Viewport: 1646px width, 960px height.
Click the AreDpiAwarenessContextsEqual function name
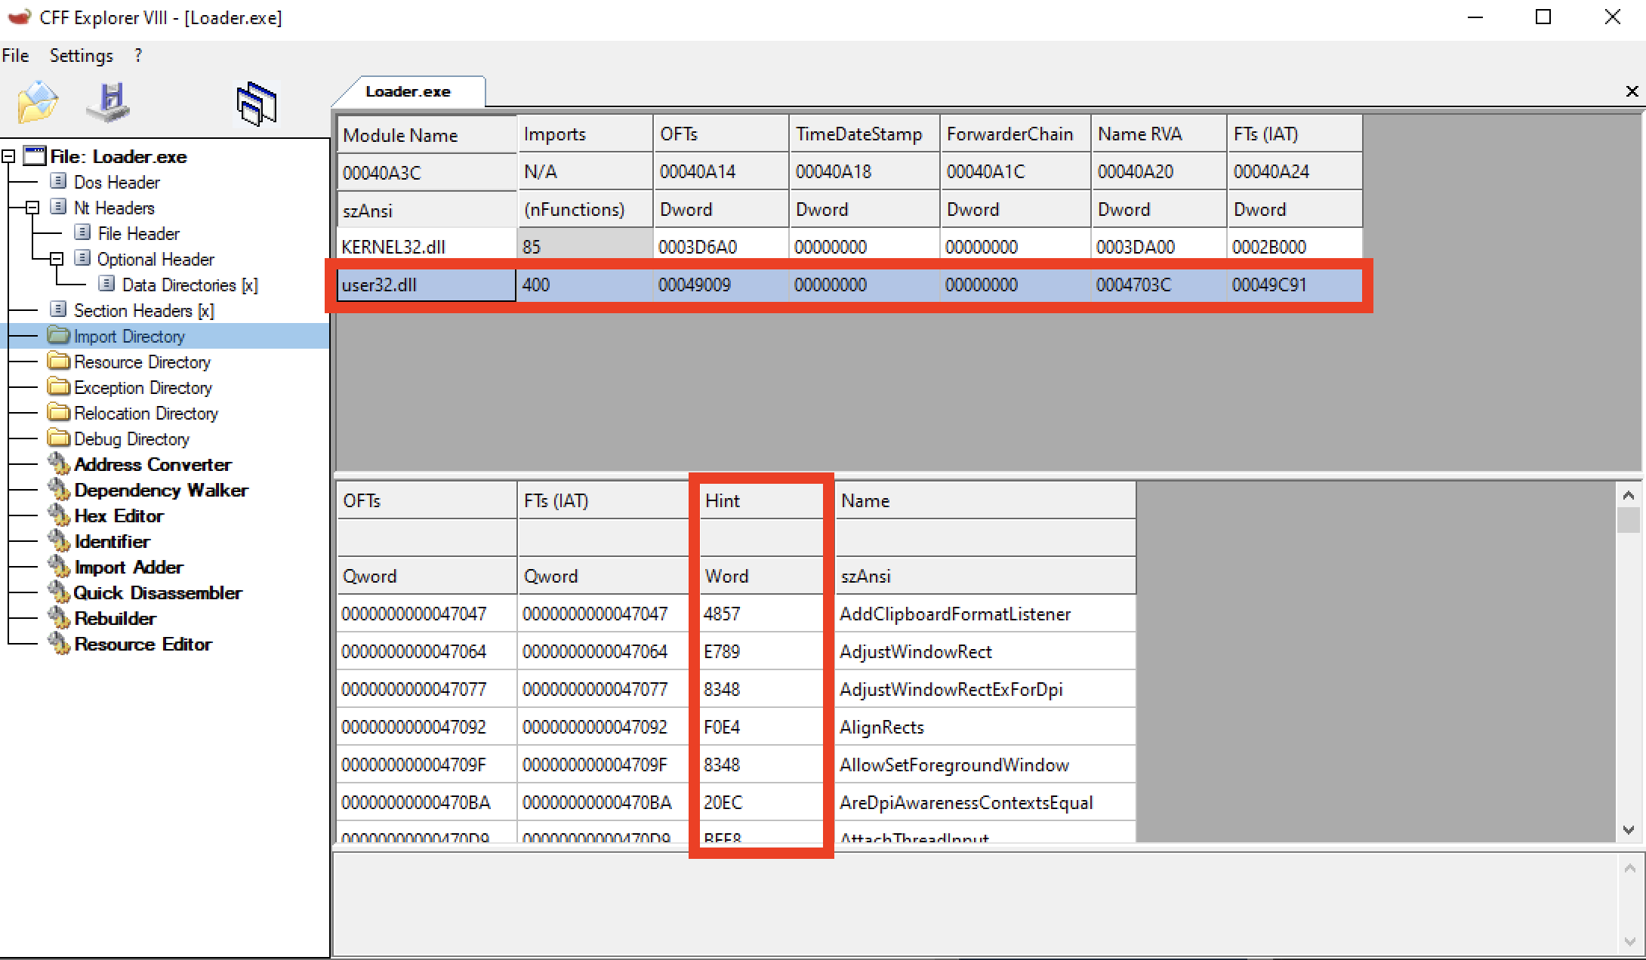[x=966, y=802]
